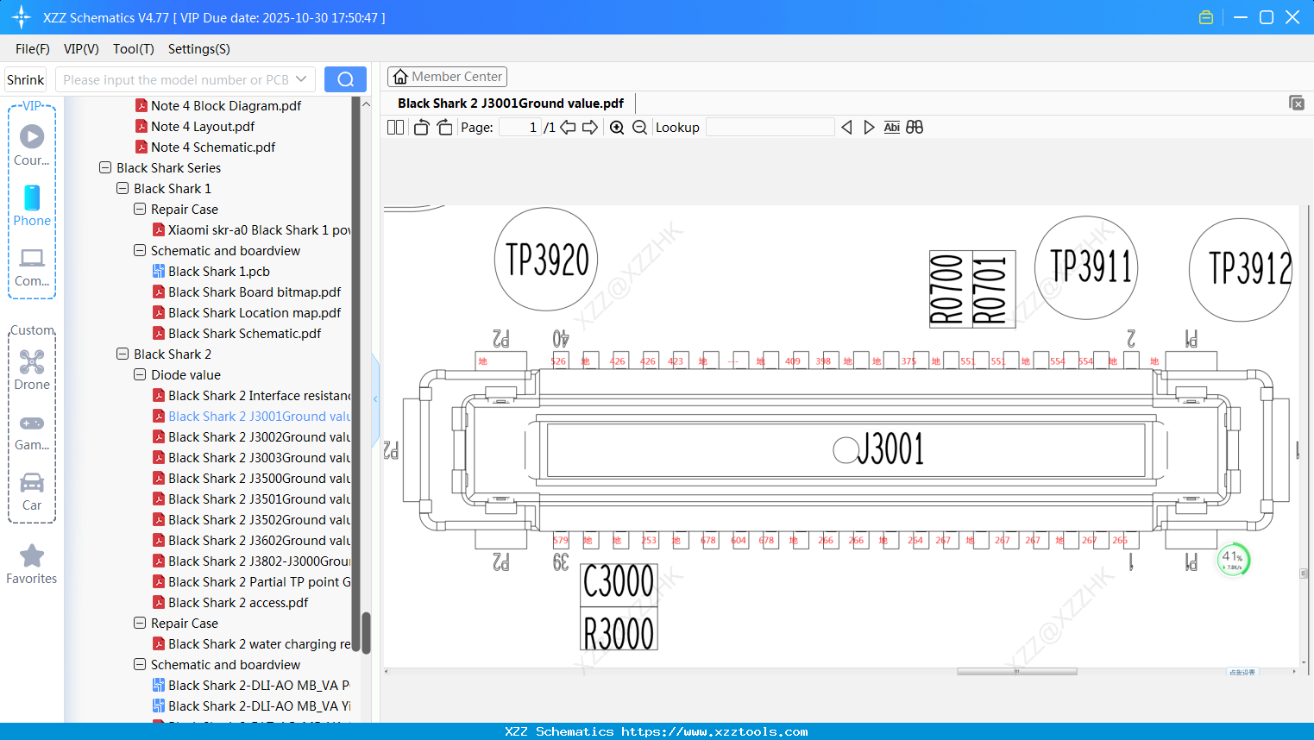Open Note 4 Schematic.pdf
Screen dimensions: 1314x740
[213, 147]
